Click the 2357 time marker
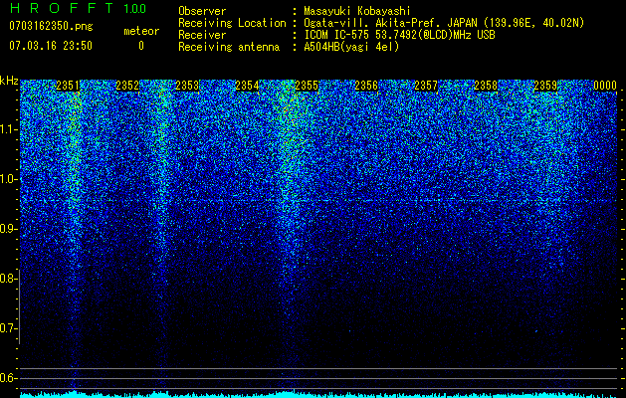 (x=426, y=86)
